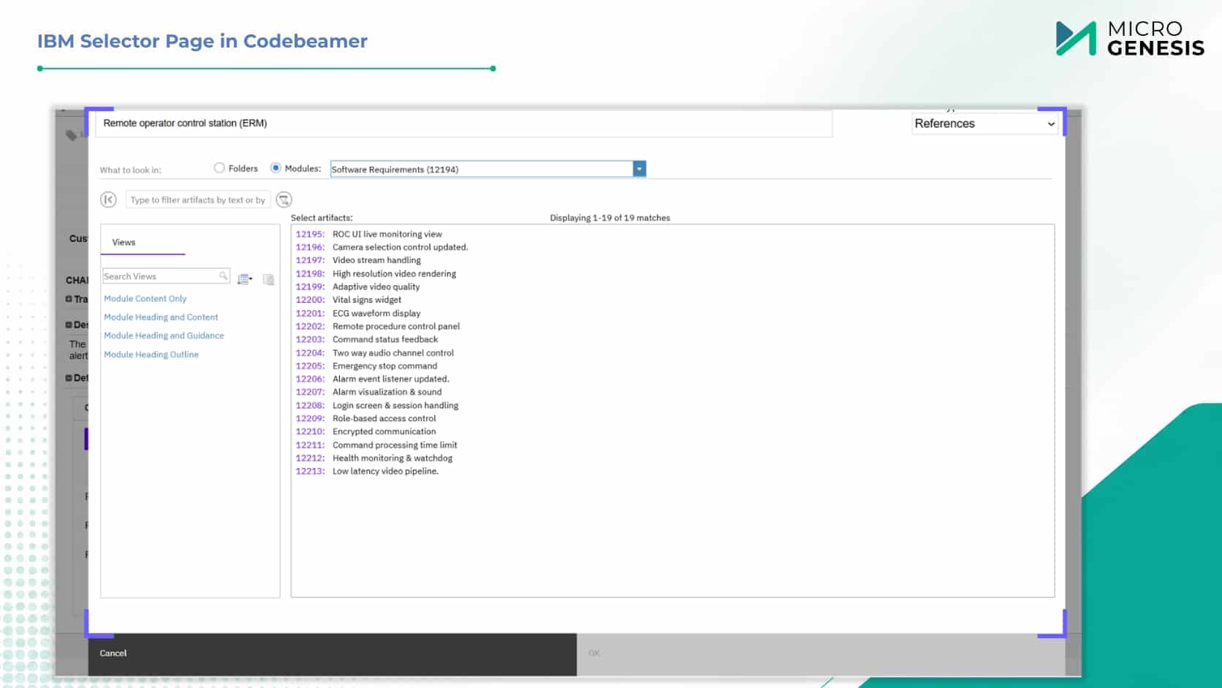Open the view list menu icon beside Search Views
Viewport: 1222px width, 688px height.
tap(245, 279)
